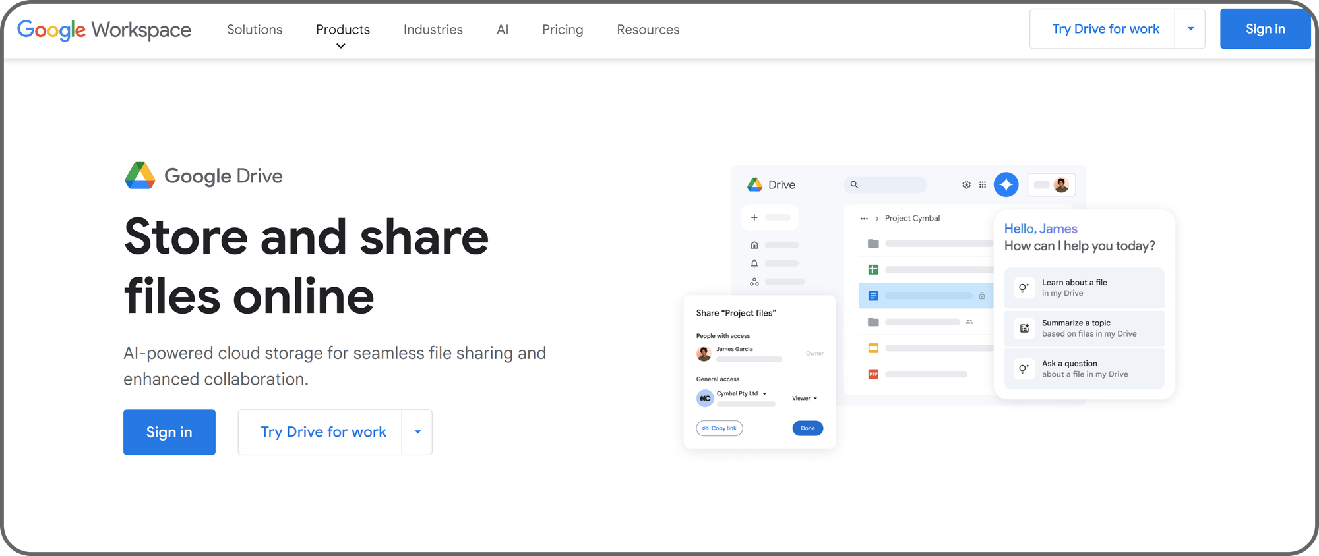Open the Solutions menu
This screenshot has height=556, width=1319.
coord(255,30)
